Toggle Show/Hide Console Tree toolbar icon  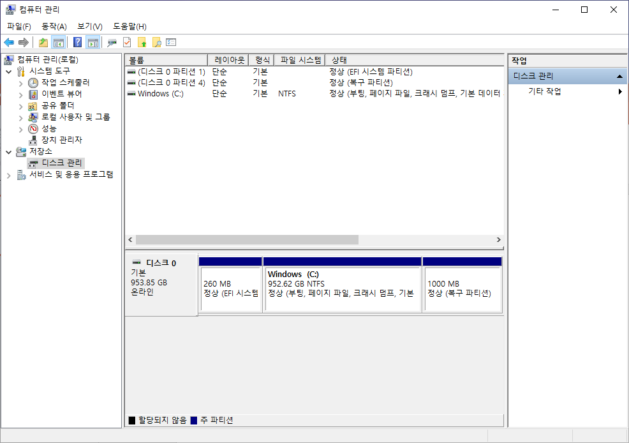[x=59, y=42]
